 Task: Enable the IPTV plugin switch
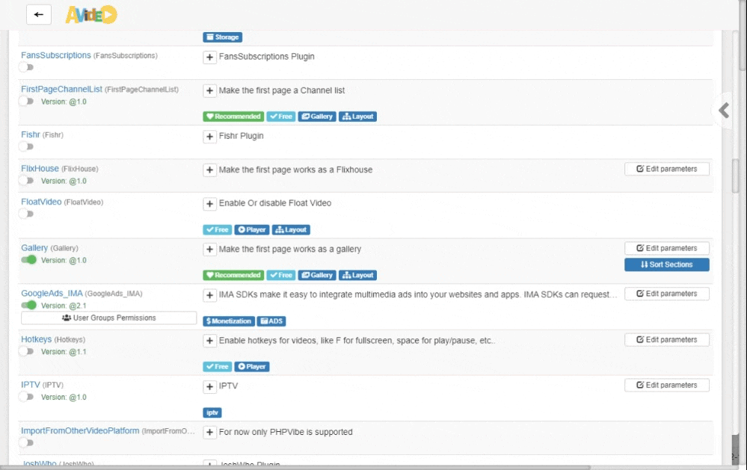coord(27,397)
